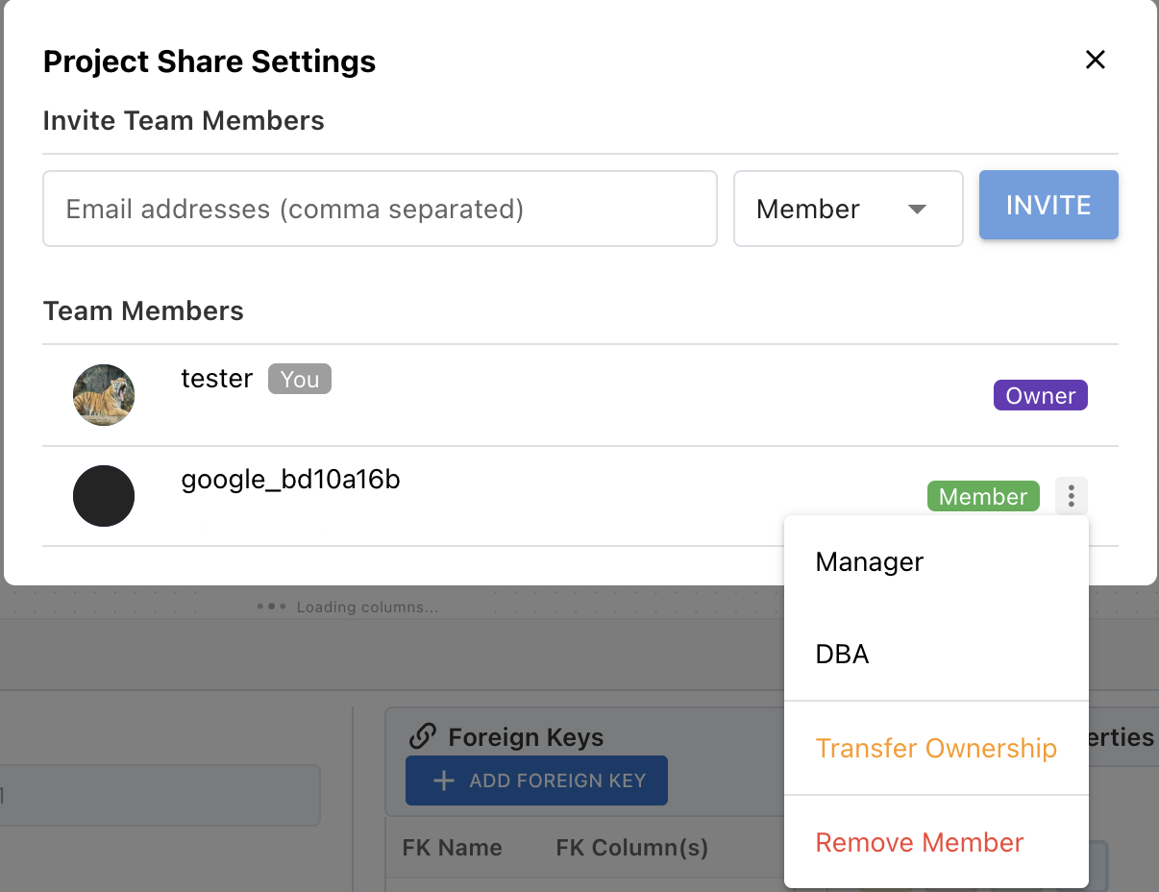Click the gray You badge
Viewport: 1159px width, 892px height.
click(x=300, y=379)
